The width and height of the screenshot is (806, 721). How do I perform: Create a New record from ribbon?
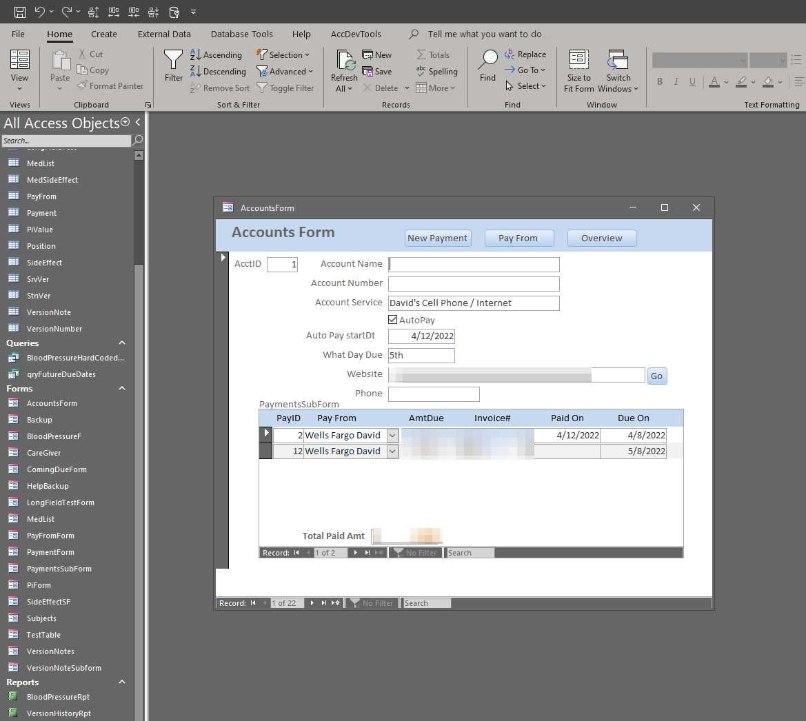376,54
